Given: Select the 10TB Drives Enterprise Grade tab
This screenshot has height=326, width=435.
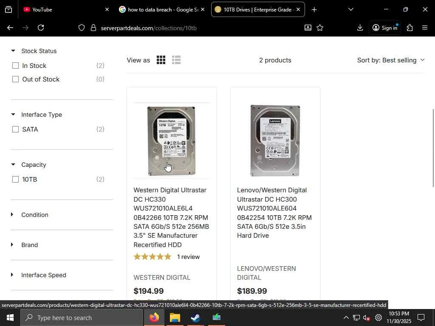Looking at the screenshot, I should 258,9.
